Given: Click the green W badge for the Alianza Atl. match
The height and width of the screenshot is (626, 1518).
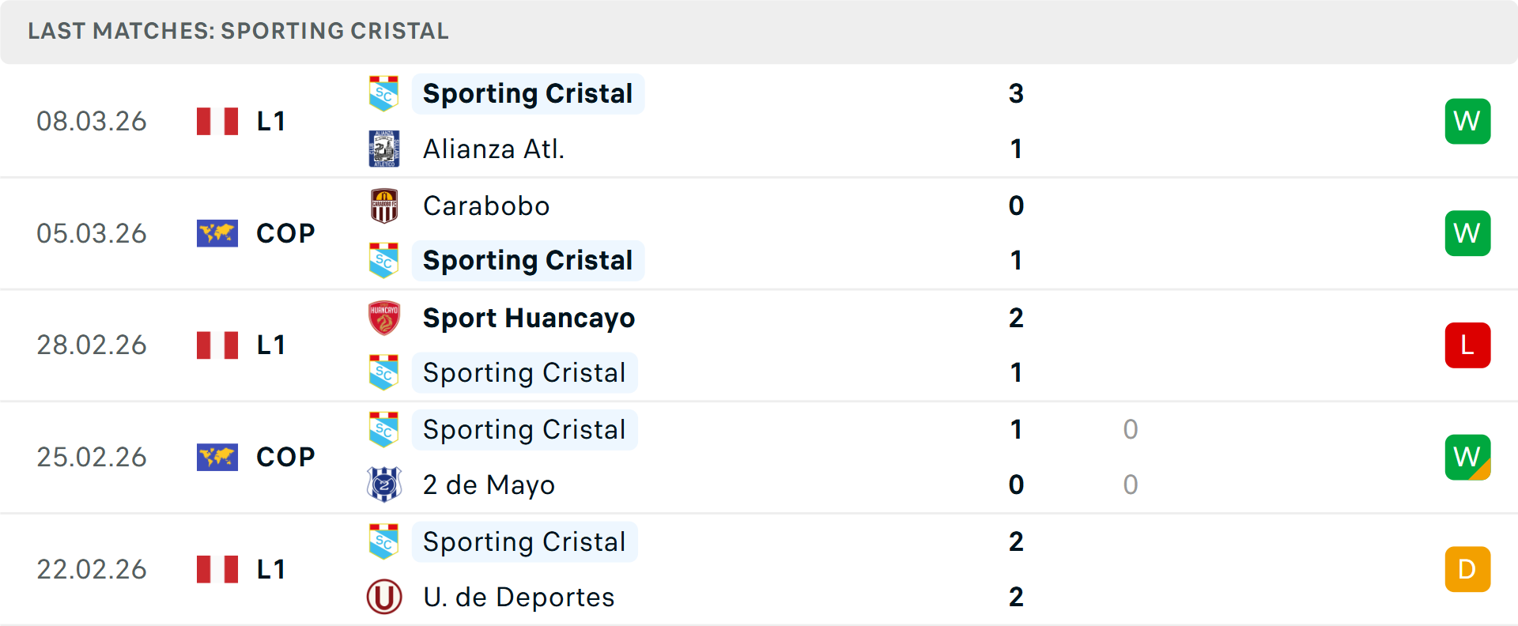Looking at the screenshot, I should tap(1467, 121).
